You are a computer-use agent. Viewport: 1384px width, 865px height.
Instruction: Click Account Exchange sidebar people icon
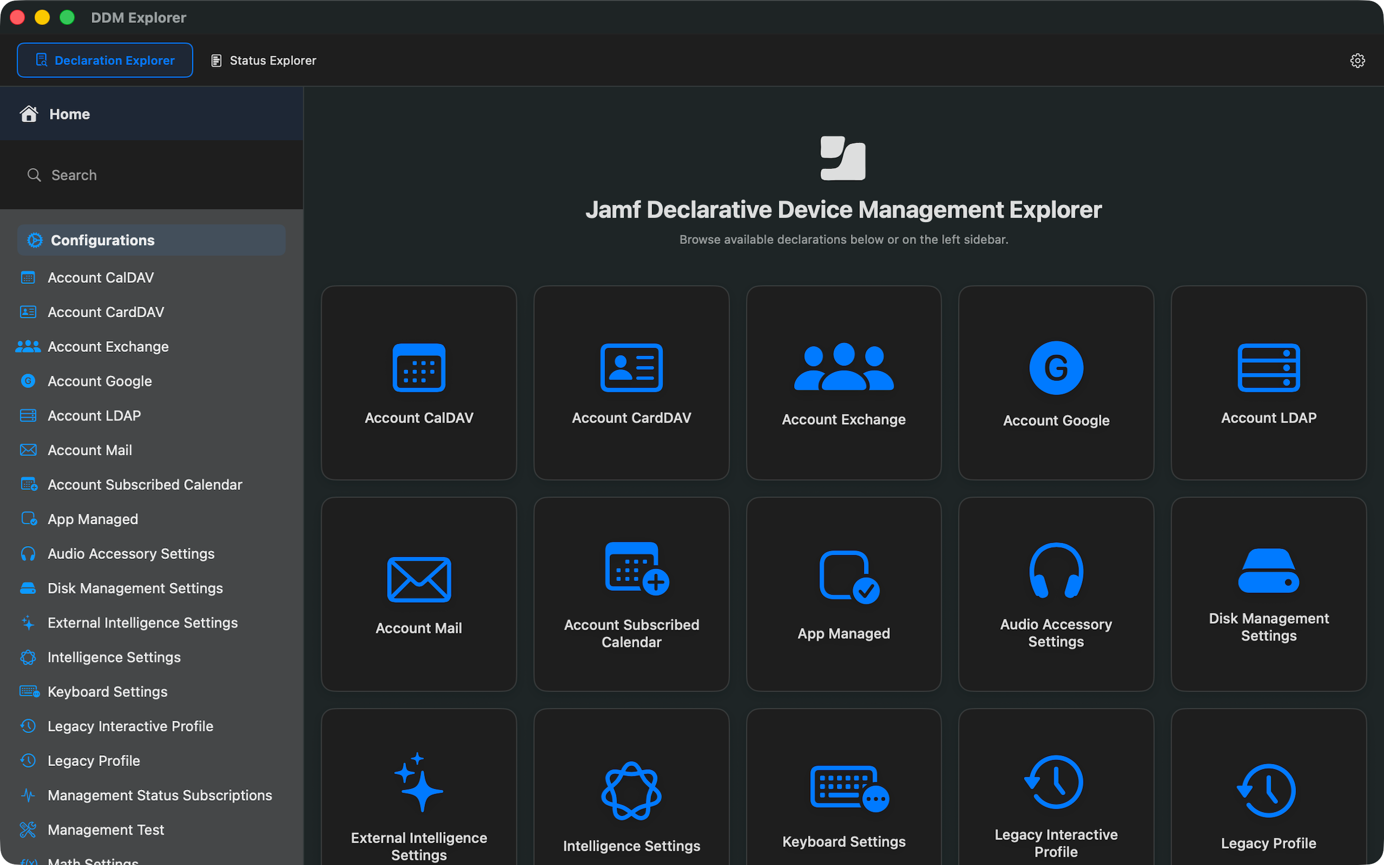click(28, 347)
